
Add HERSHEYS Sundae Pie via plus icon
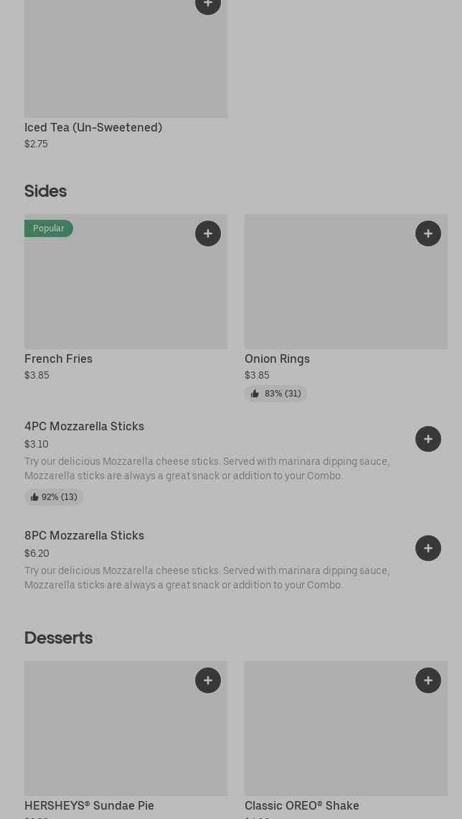208,680
